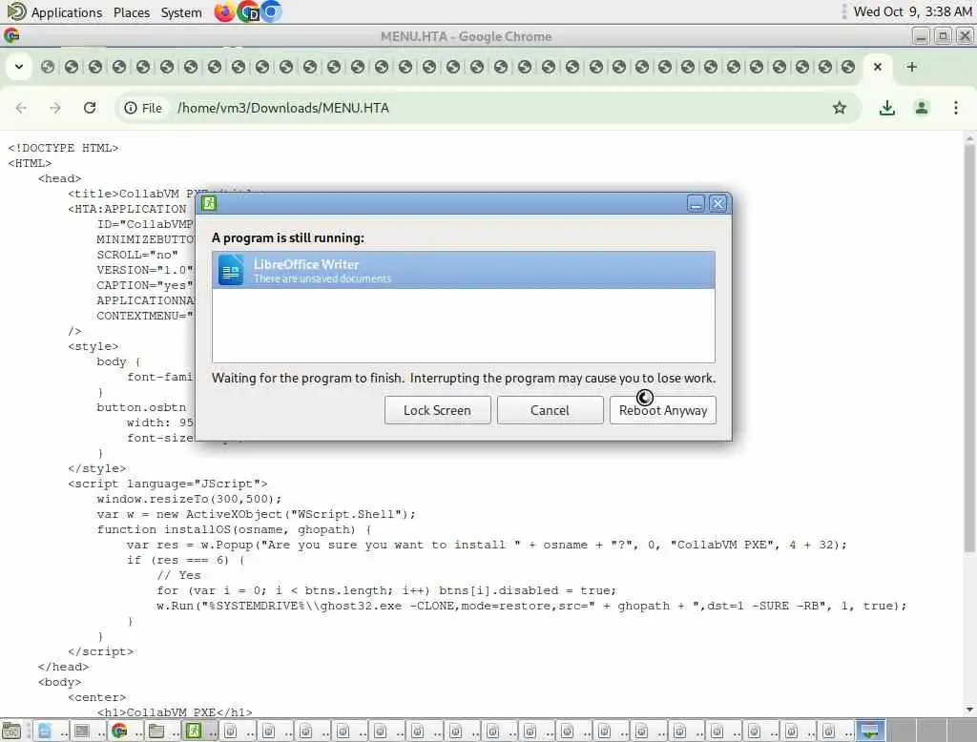This screenshot has height=742, width=977.
Task: Click Reboot Anyway
Action: pyautogui.click(x=663, y=410)
